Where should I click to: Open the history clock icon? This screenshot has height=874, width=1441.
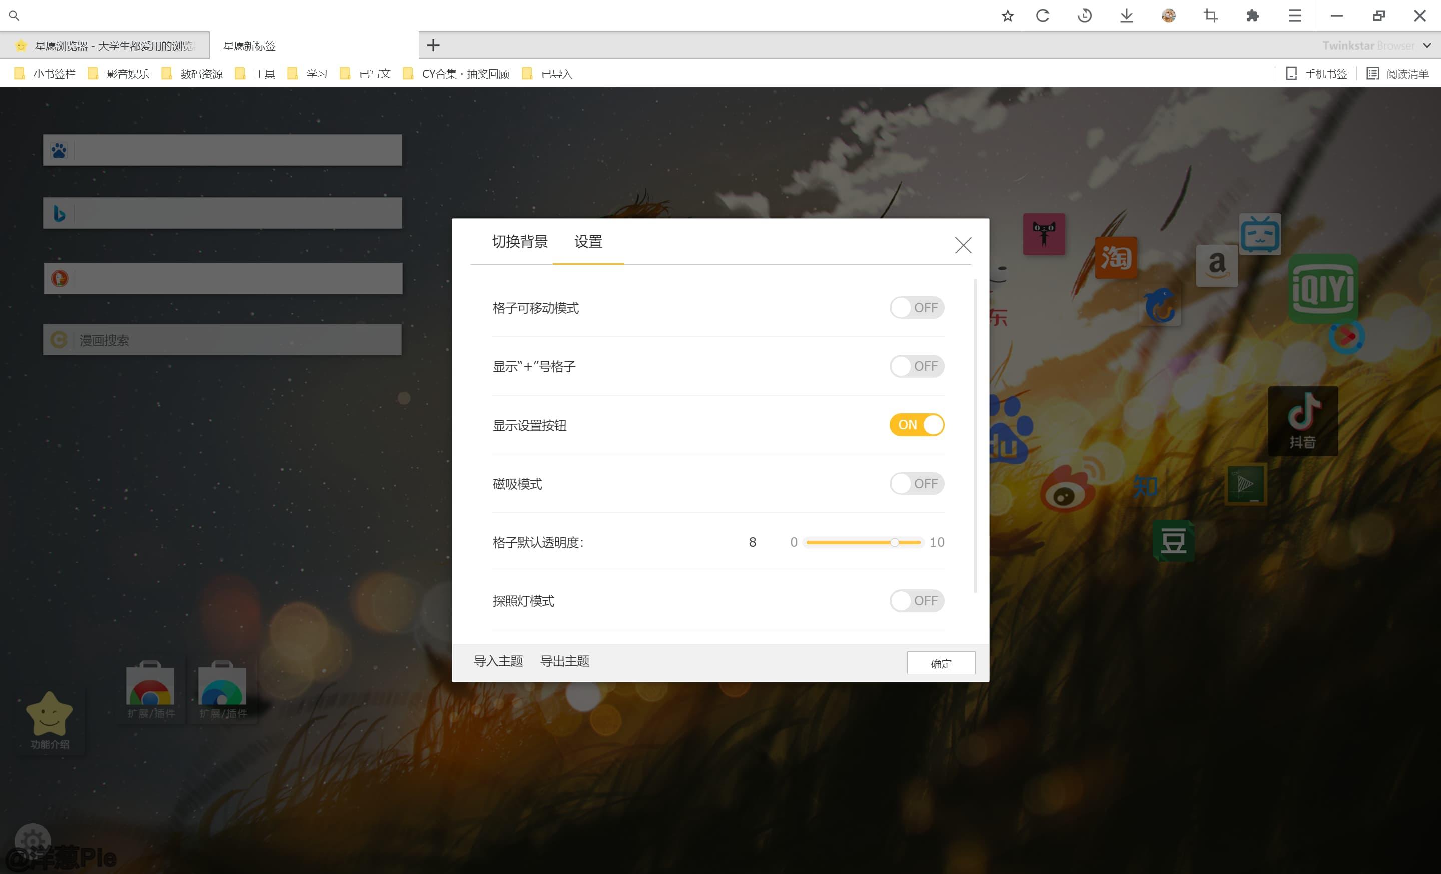pyautogui.click(x=1084, y=16)
